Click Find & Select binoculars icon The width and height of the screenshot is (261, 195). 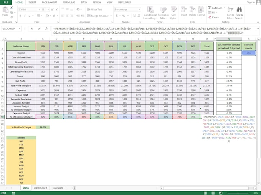point(239,10)
